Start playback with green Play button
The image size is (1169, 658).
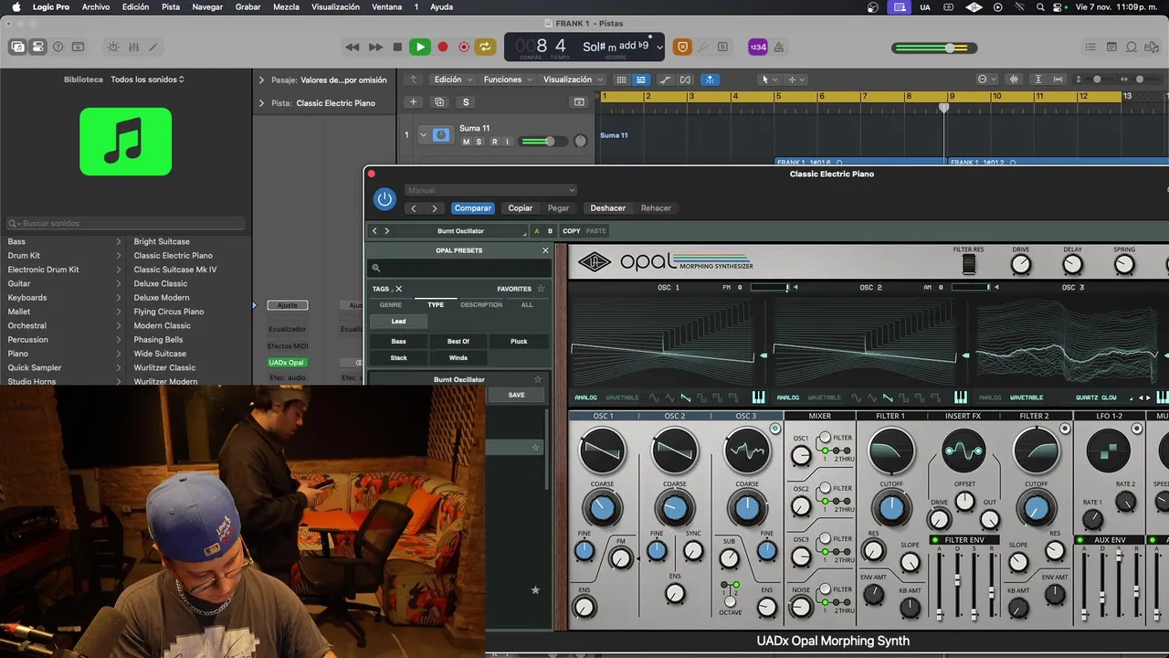(x=420, y=47)
